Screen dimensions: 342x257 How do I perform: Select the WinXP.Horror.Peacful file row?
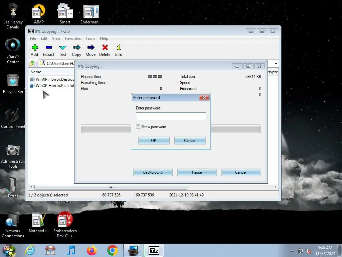point(52,85)
